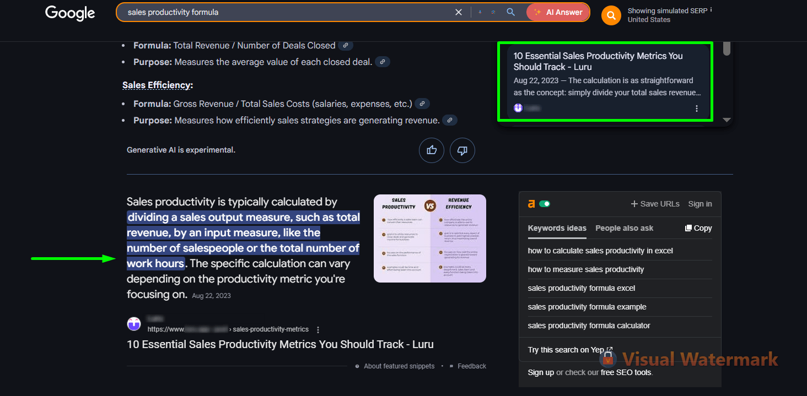Image resolution: width=807 pixels, height=396 pixels.
Task: Open source link icon beside Sales Efficiency formula
Action: (422, 104)
